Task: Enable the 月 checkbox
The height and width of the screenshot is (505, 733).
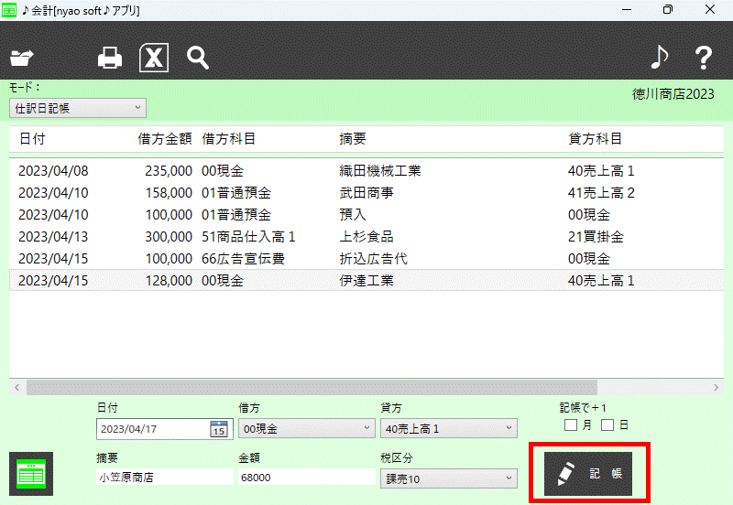Action: tap(571, 424)
